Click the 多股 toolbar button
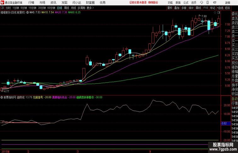Viewport: 238px width, 153px height. coord(184,8)
